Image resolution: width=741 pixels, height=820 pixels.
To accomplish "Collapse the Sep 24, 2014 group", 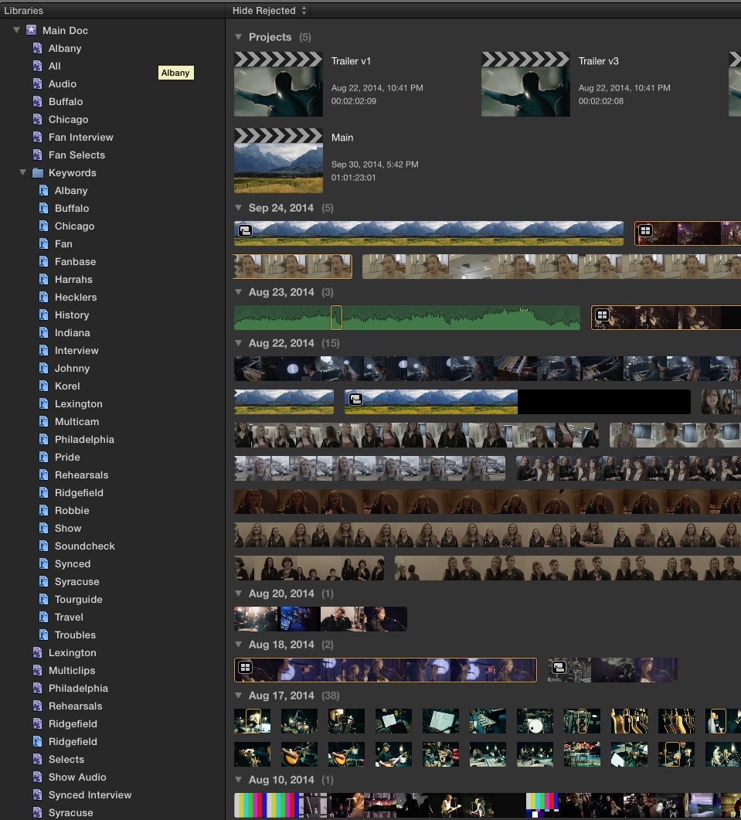I will point(239,208).
